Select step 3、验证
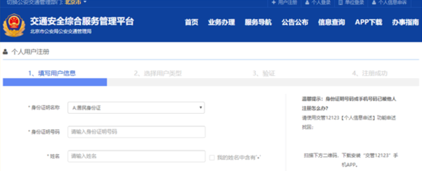 (264, 73)
